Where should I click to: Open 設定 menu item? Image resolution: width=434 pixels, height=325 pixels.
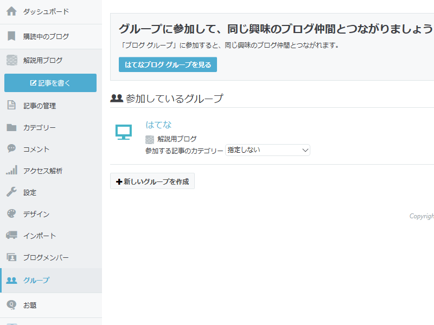(x=51, y=192)
